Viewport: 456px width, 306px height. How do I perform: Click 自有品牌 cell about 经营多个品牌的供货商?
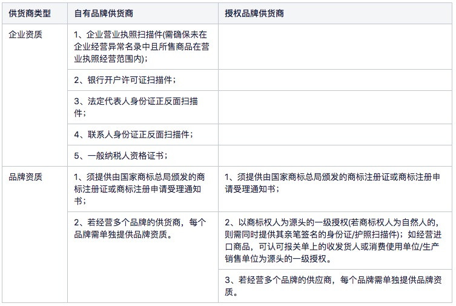click(143, 257)
